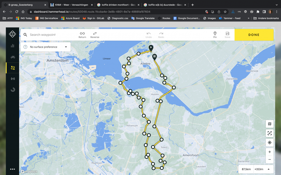Click the Undo button
This screenshot has height=175, width=281.
pos(149,35)
